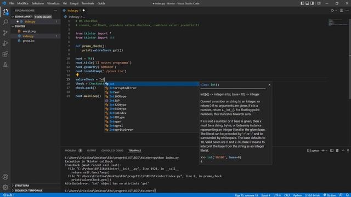Close the int documentation popup
351x197 pixels.
pyautogui.click(x=269, y=85)
